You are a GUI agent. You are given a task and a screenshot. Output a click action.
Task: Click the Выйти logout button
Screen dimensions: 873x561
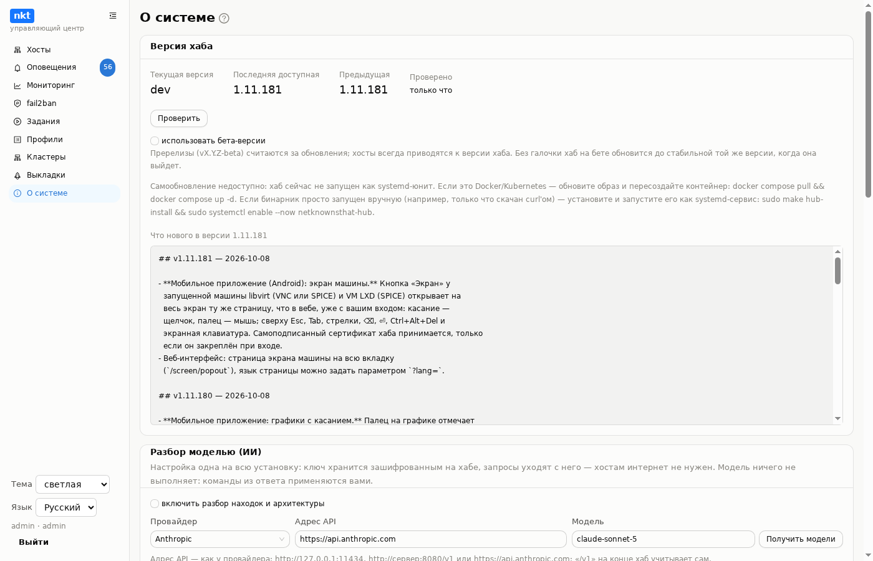(x=34, y=542)
